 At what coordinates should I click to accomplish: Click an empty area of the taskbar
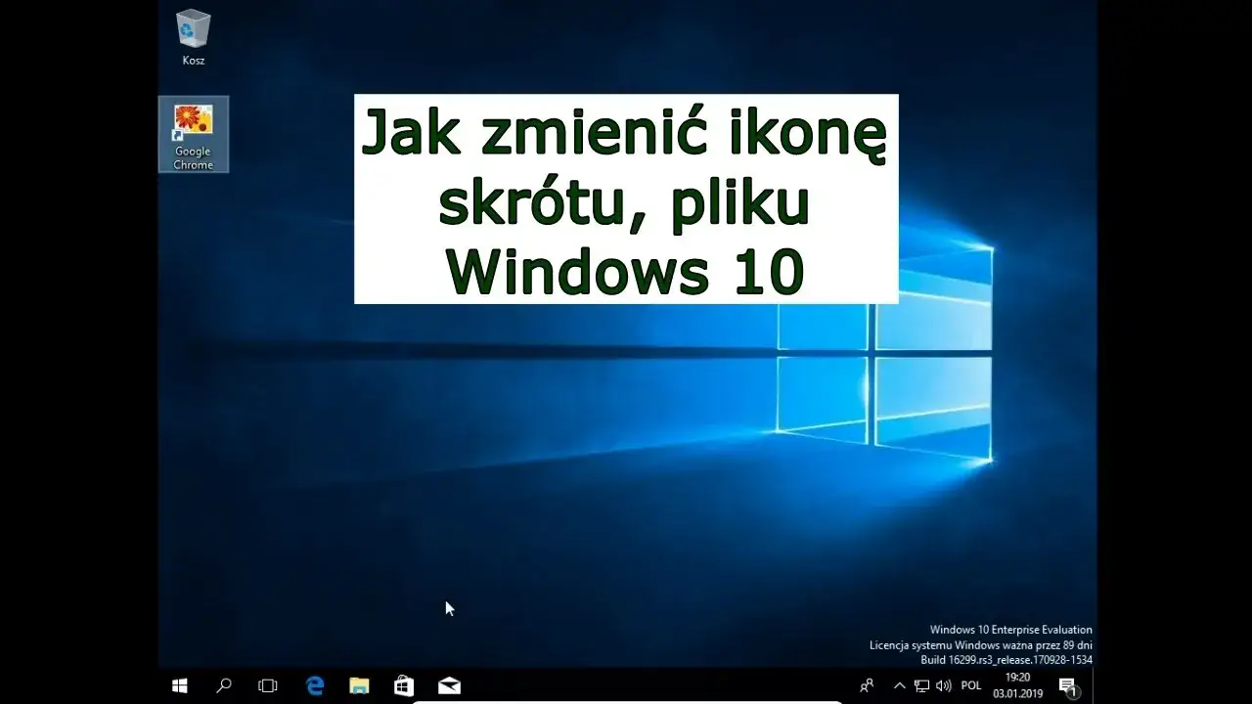[636, 685]
